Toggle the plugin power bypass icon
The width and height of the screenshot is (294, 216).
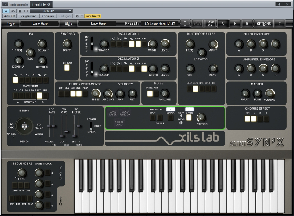(6, 11)
